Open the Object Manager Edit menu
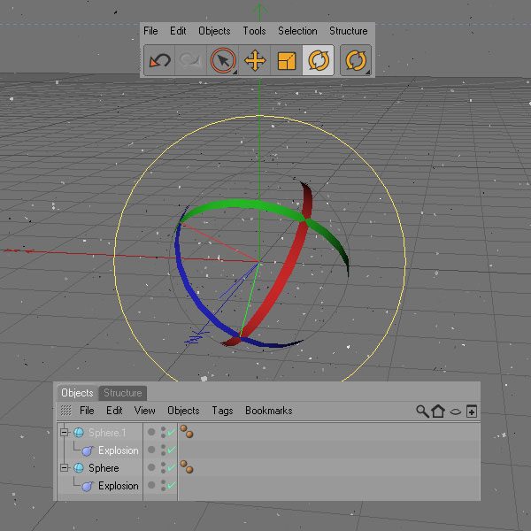Viewport: 531px width, 531px height. point(114,411)
